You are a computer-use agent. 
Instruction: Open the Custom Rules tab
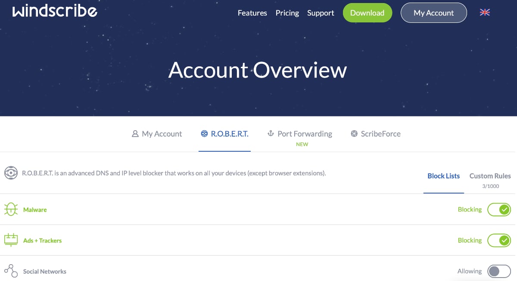click(x=490, y=176)
